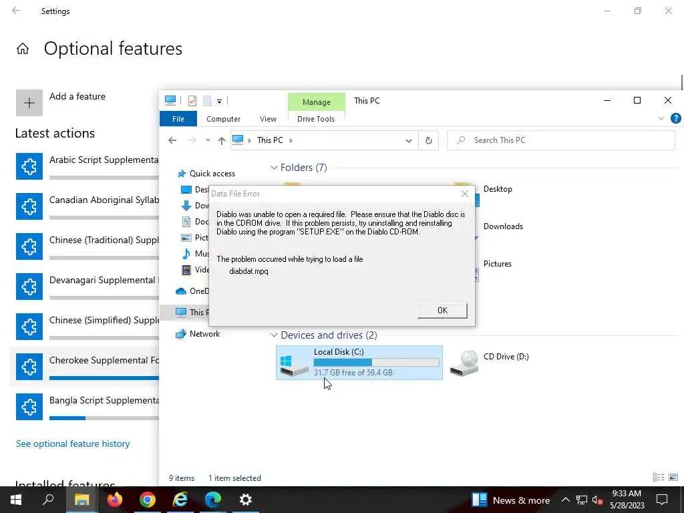684x513 pixels.
Task: Open the View ribbon tab
Action: pyautogui.click(x=268, y=119)
